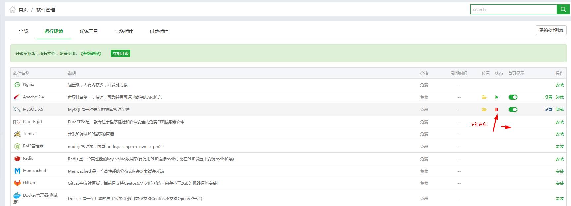Toggle Apache 2.4 homepage display switch
This screenshot has width=571, height=206.
coord(513,97)
